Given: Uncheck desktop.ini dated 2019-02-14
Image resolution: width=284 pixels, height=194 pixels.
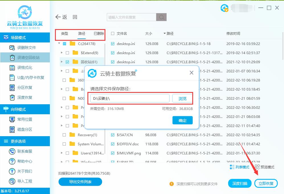Looking at the screenshot, I should [113, 53].
